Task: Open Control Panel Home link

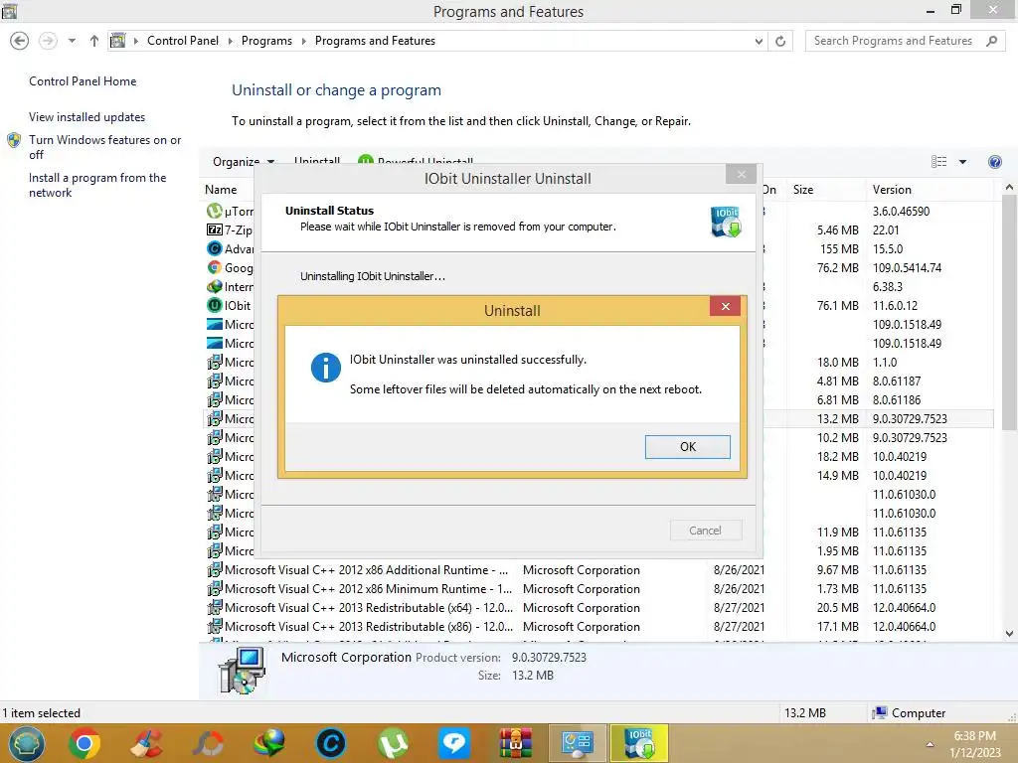Action: click(83, 81)
